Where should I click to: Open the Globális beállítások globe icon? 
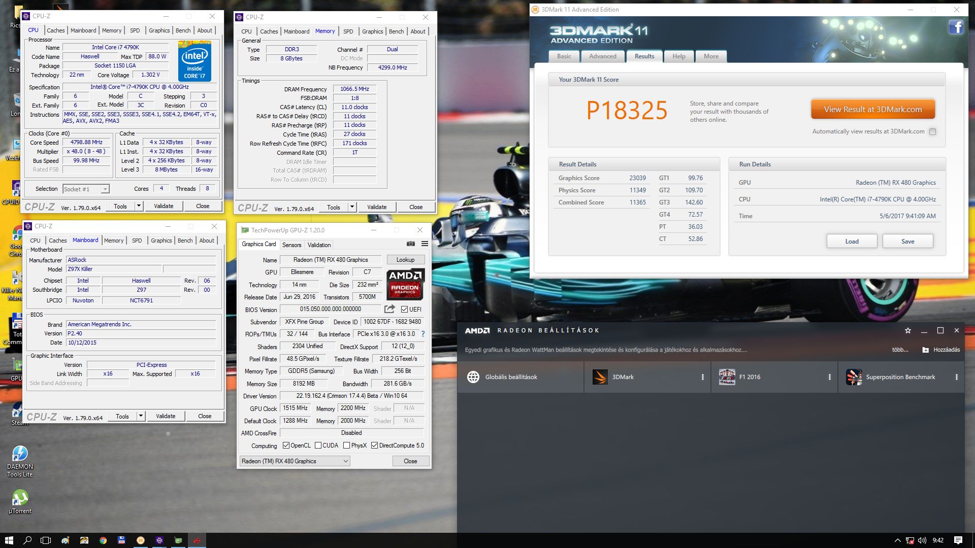click(x=473, y=377)
